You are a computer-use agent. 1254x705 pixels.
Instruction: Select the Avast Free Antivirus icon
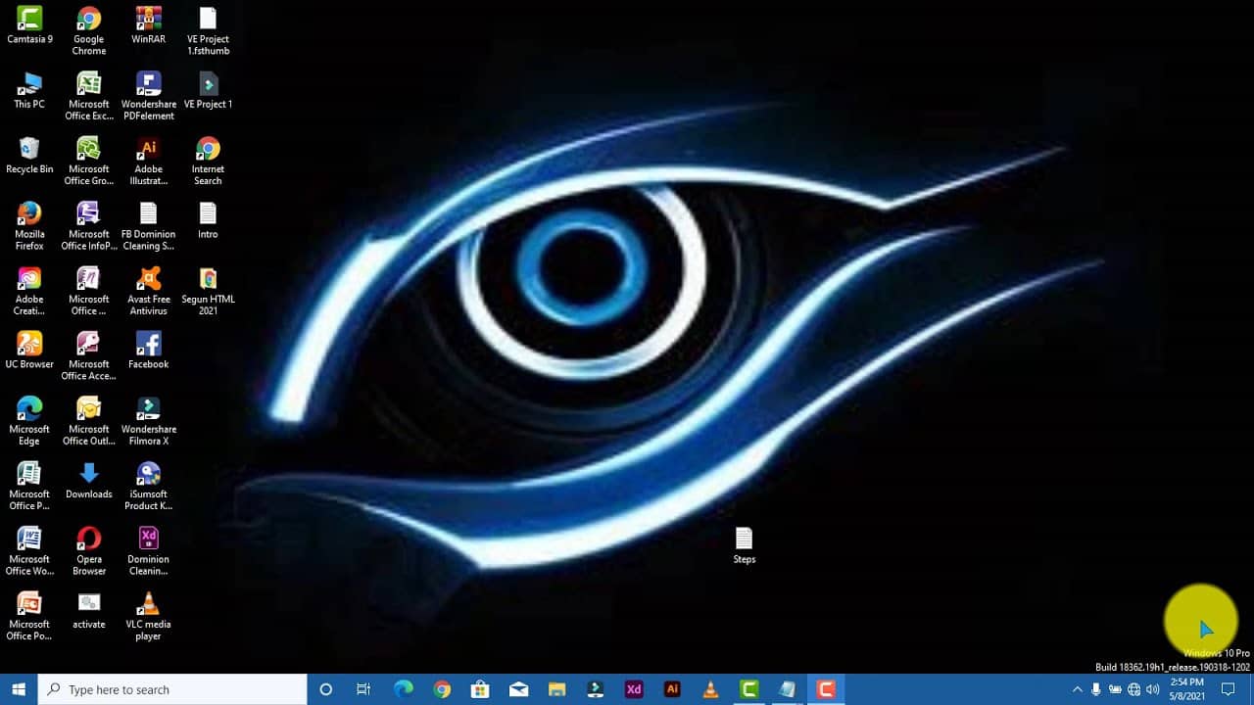click(x=148, y=280)
